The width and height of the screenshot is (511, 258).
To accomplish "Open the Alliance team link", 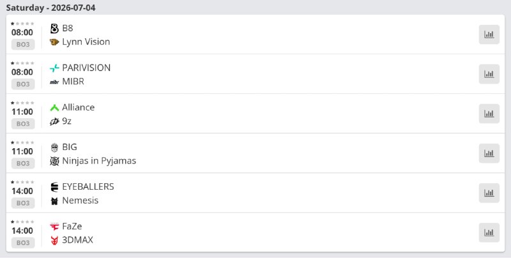I will (x=78, y=107).
